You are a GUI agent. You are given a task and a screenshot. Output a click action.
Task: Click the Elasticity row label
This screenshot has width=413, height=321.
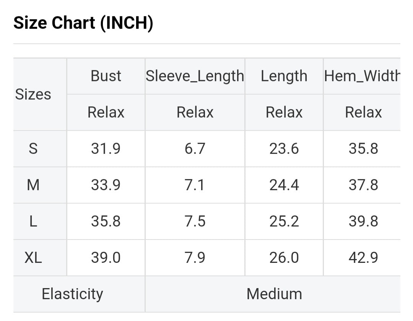(x=72, y=294)
